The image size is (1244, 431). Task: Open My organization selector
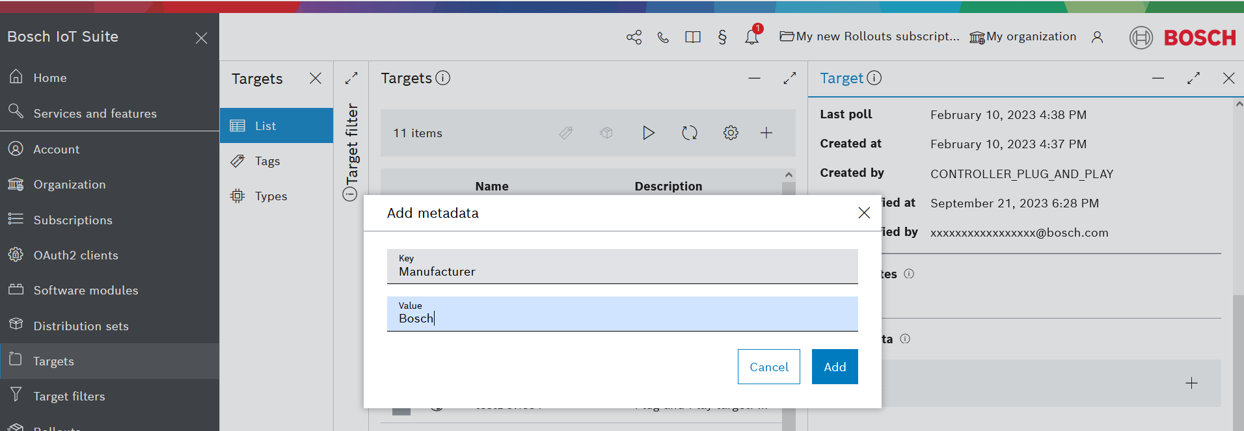(1023, 37)
